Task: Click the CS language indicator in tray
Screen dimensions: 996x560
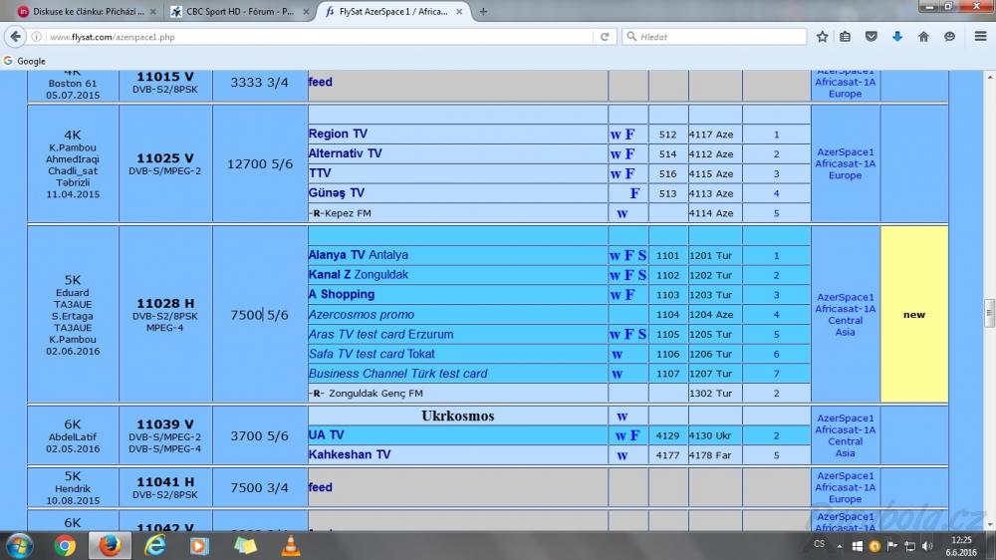Action: pyautogui.click(x=820, y=545)
